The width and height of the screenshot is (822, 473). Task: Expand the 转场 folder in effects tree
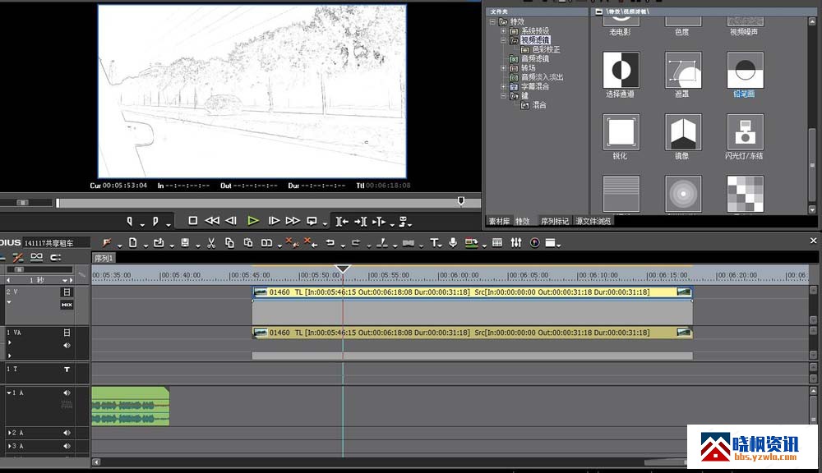pyautogui.click(x=503, y=68)
